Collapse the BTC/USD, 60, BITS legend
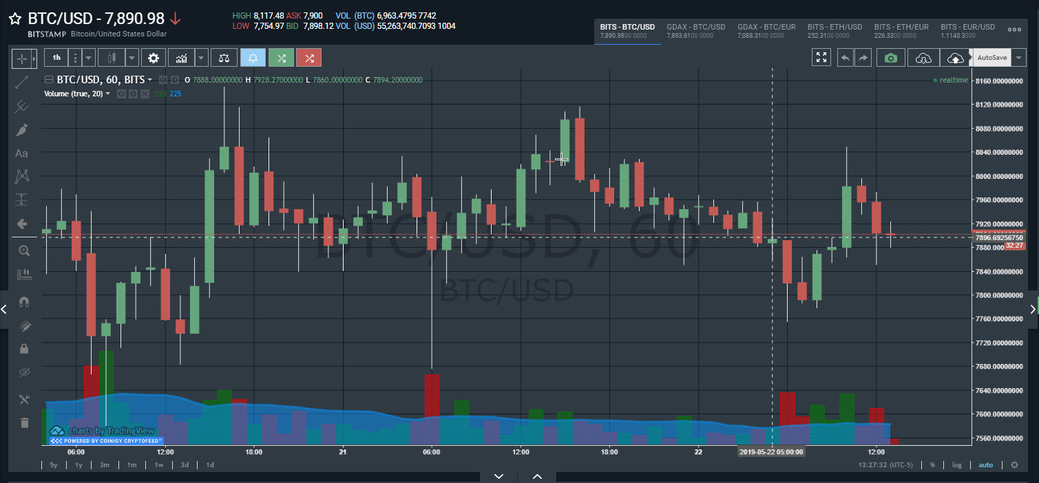The height and width of the screenshot is (483, 1039). tap(48, 80)
